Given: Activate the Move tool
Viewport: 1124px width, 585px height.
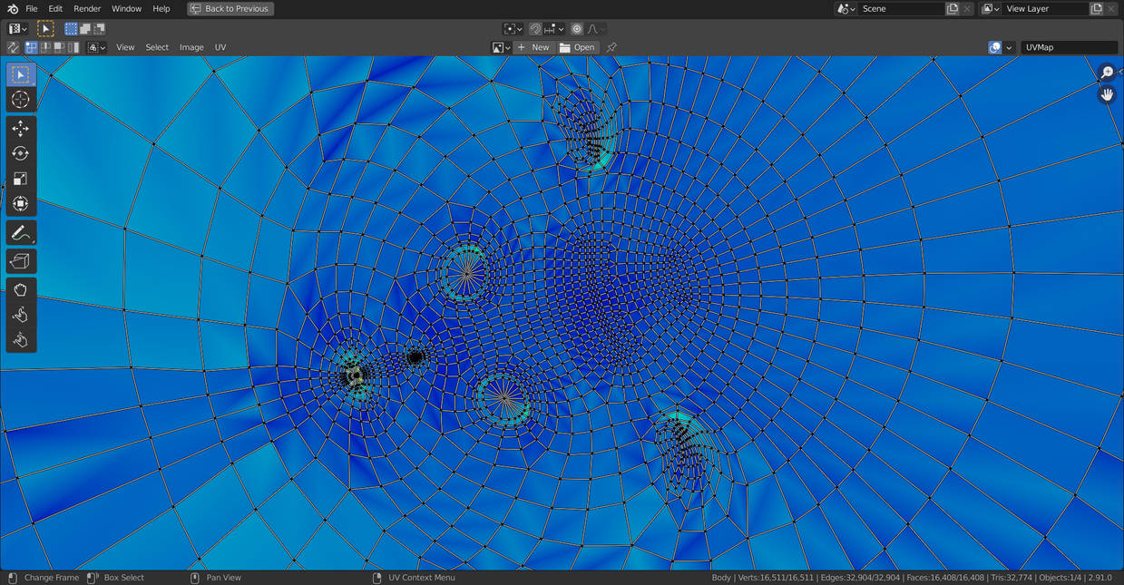Looking at the screenshot, I should tap(21, 129).
